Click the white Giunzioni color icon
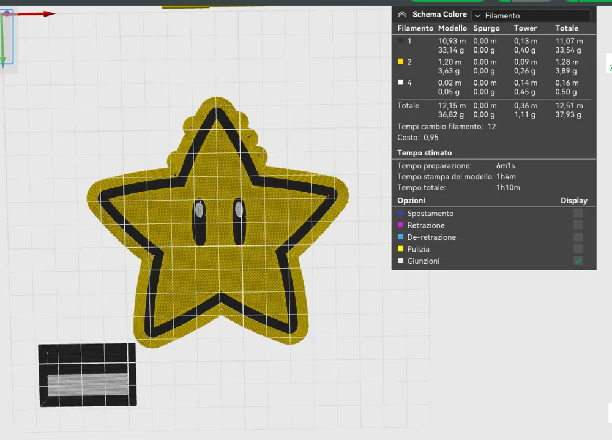The height and width of the screenshot is (440, 612). [401, 261]
